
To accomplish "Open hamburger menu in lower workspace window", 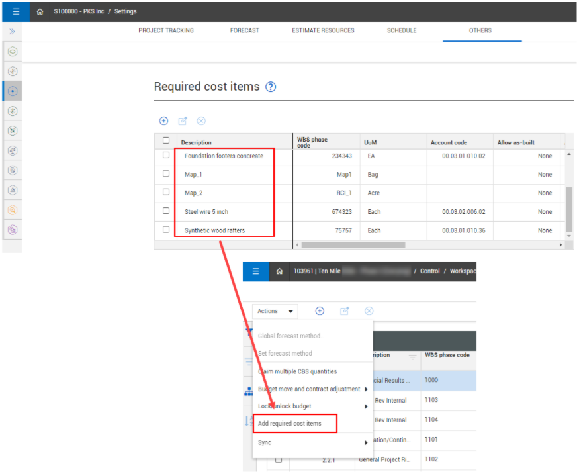I will point(255,271).
